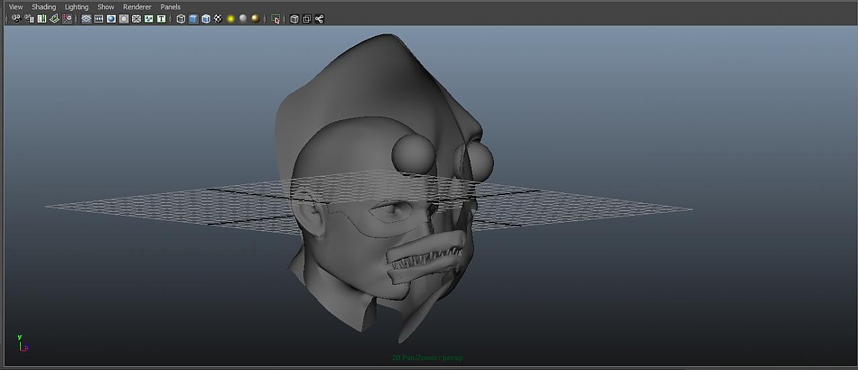Open the View menu
The height and width of the screenshot is (370, 858).
[15, 7]
